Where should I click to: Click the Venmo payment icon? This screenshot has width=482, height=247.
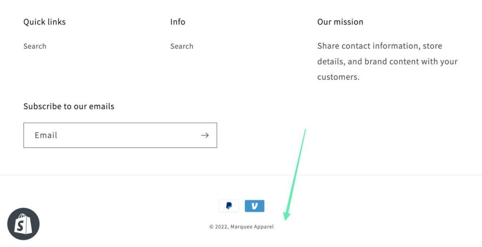point(255,206)
